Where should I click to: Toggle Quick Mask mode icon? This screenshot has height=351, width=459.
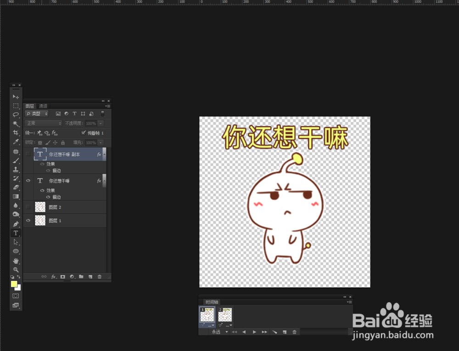click(16, 296)
